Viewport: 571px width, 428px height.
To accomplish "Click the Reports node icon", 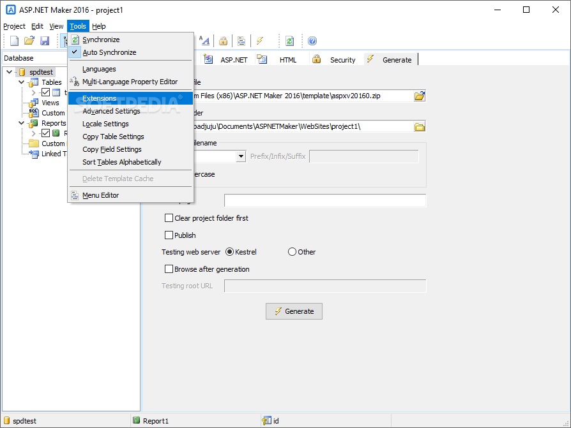I will coord(34,123).
